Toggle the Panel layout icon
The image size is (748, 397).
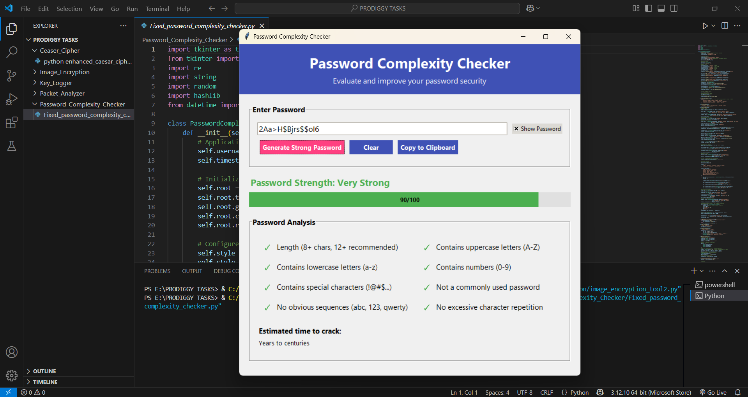pyautogui.click(x=661, y=8)
